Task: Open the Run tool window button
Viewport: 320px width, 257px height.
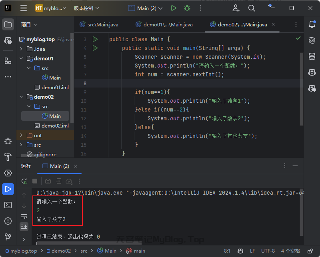Action: pos(8,189)
